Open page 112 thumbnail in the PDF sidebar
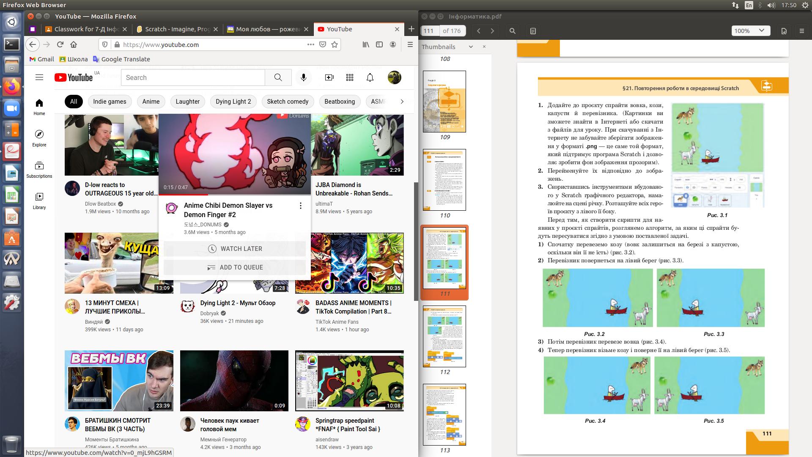 444,336
